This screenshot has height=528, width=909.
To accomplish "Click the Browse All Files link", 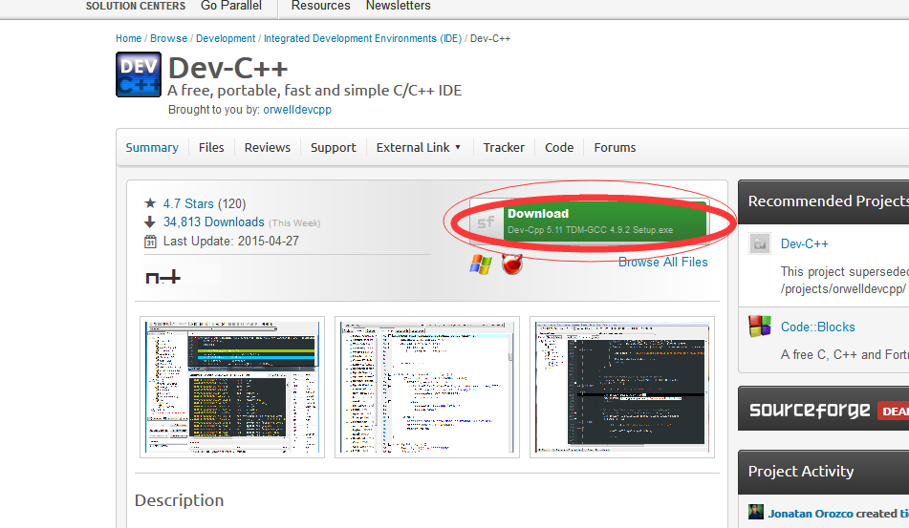I will pyautogui.click(x=662, y=263).
